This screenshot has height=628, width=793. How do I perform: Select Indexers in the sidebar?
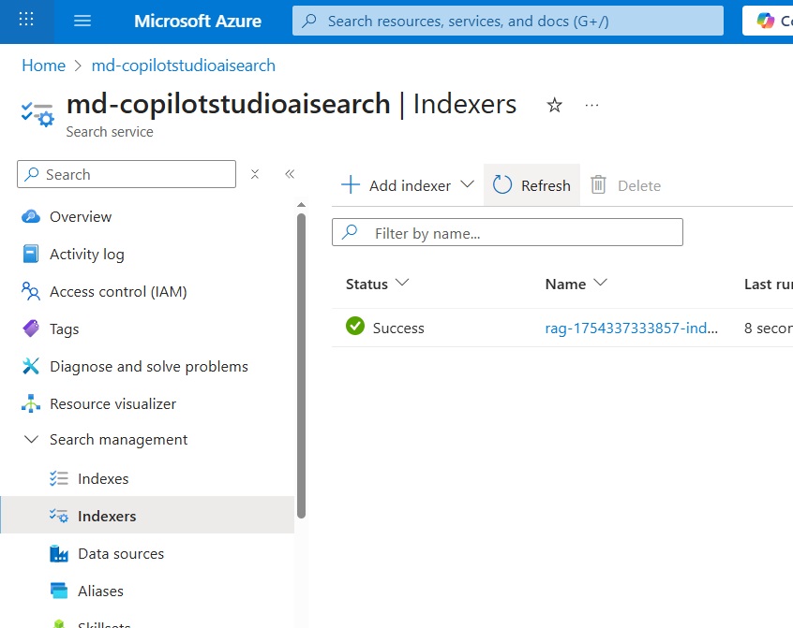(147, 516)
